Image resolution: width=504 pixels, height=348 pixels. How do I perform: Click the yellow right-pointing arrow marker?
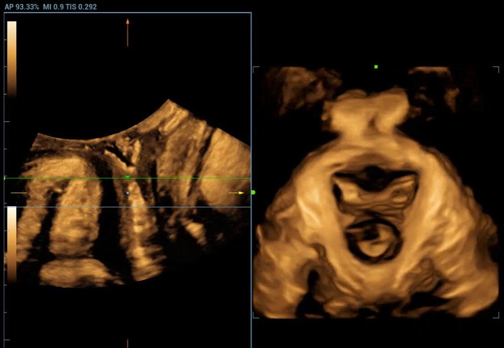point(236,193)
